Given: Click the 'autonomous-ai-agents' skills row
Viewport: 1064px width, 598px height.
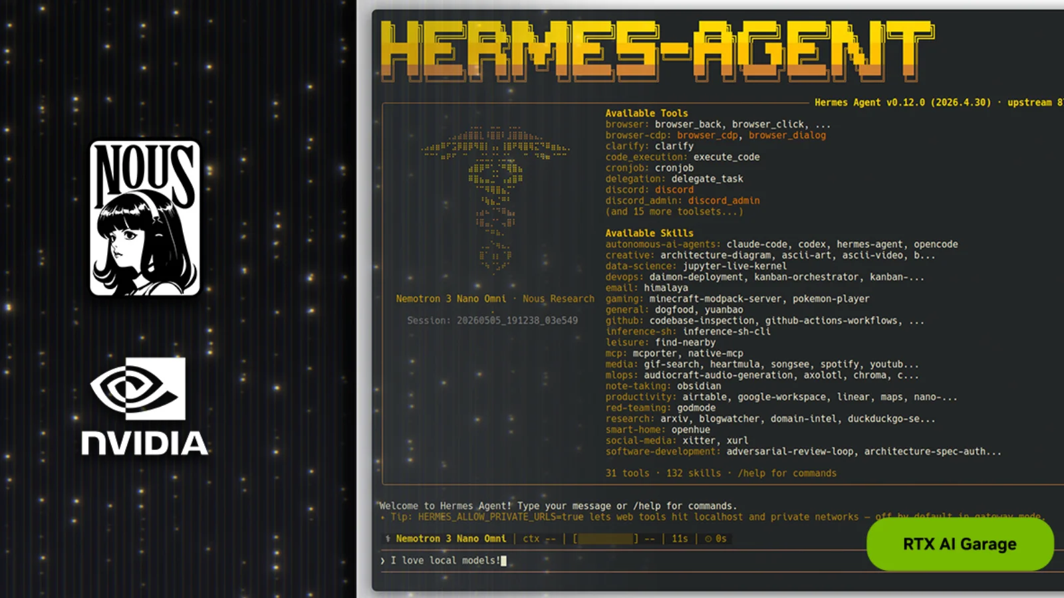Looking at the screenshot, I should (781, 244).
